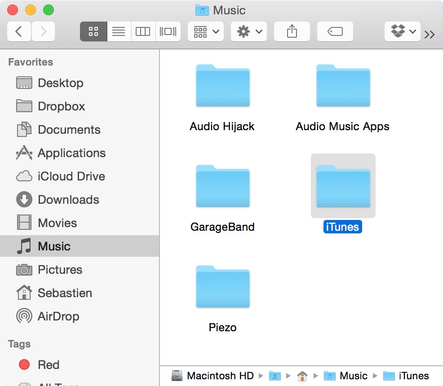443x386 pixels.
Task: Go back to the previous folder
Action: click(x=19, y=31)
